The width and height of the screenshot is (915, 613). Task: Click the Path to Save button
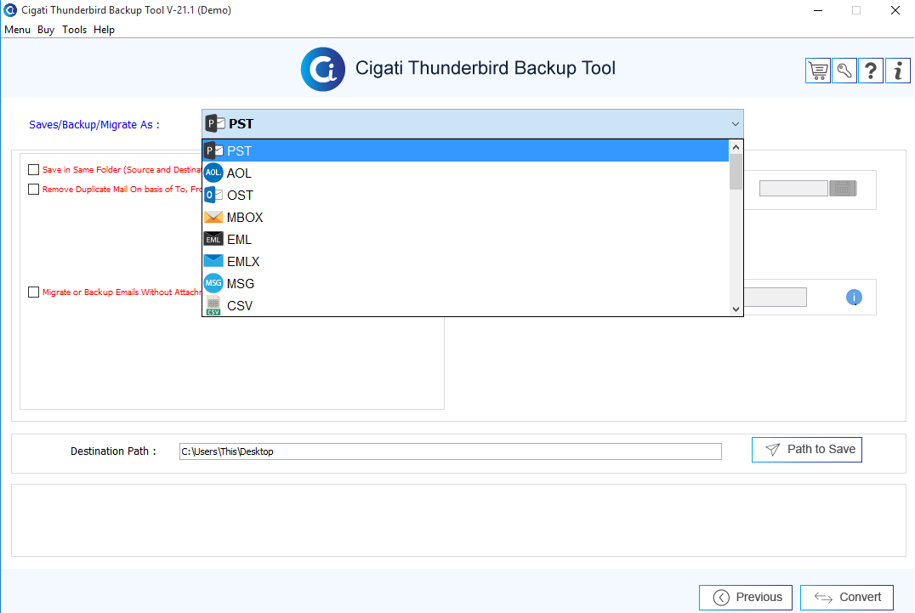coord(806,450)
